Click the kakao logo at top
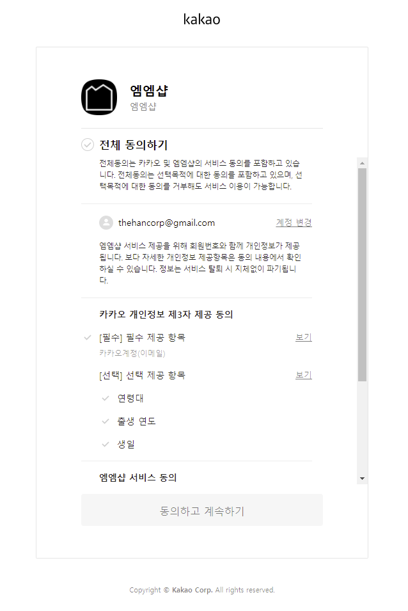408x611 pixels. tap(201, 19)
